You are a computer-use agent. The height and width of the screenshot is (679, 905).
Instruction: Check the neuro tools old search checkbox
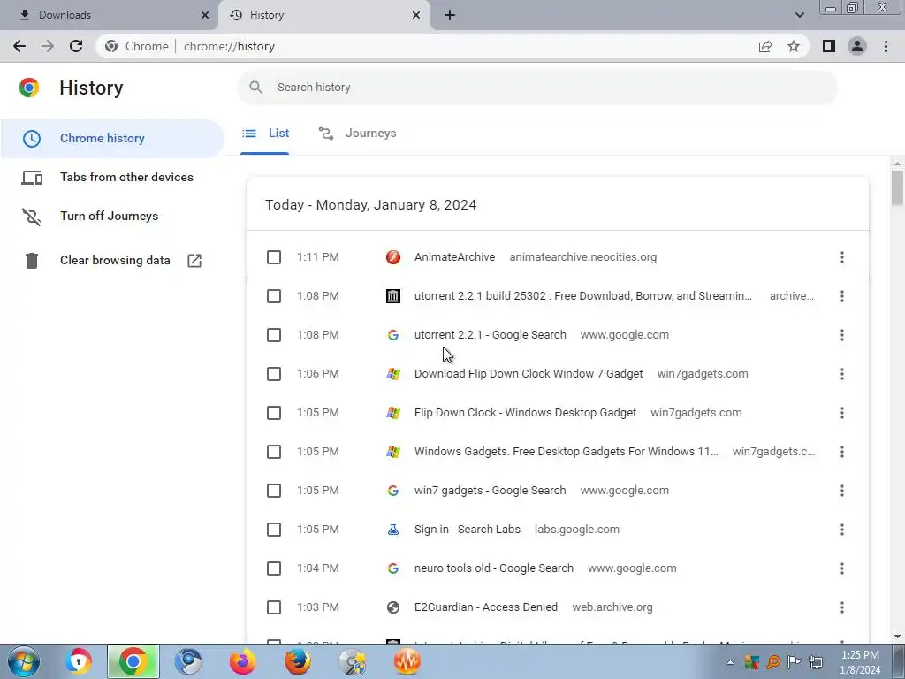coord(274,568)
